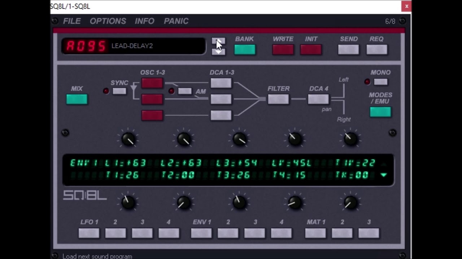
Task: Toggle the SYNC button
Action: (x=119, y=91)
